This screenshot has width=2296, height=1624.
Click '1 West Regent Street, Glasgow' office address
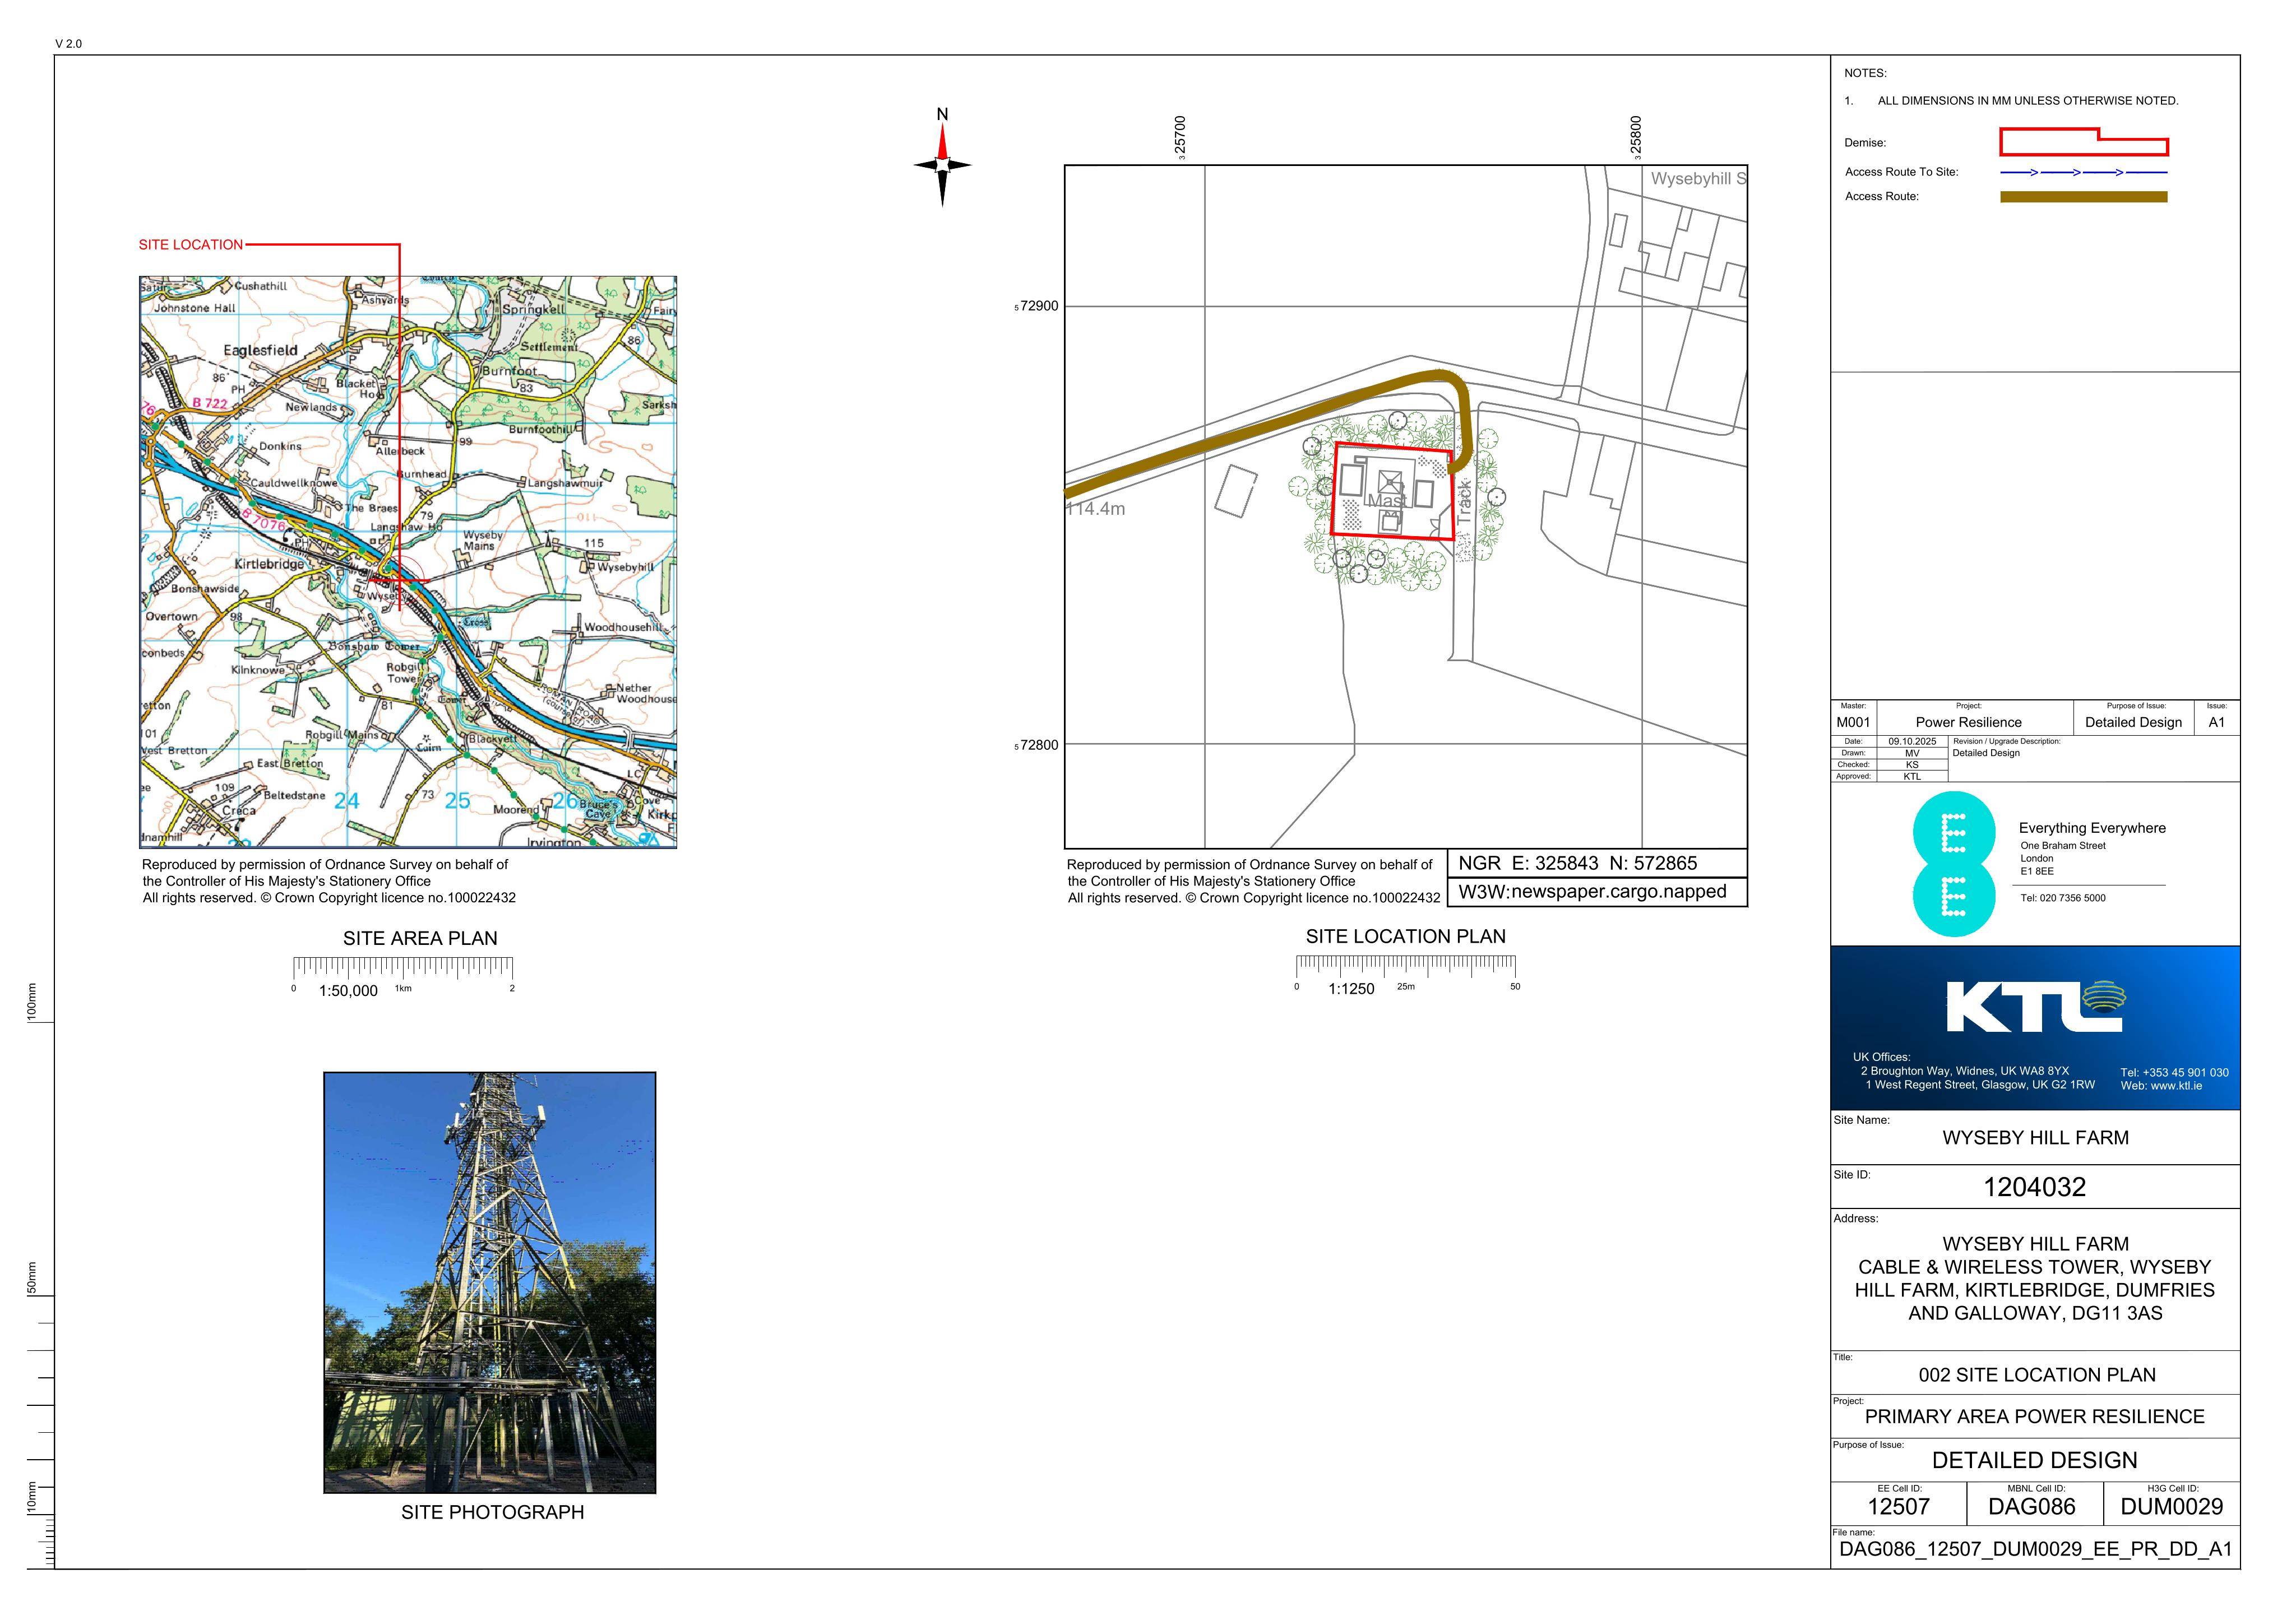(x=1979, y=1086)
